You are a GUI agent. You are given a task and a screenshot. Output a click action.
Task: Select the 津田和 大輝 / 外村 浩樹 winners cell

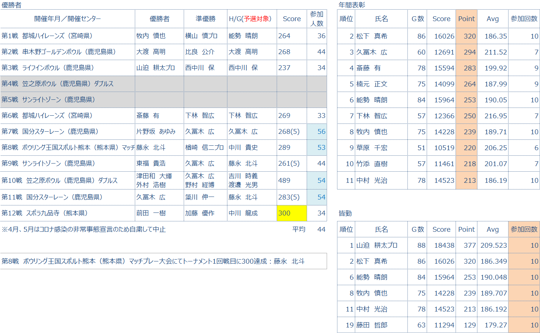[159, 181]
